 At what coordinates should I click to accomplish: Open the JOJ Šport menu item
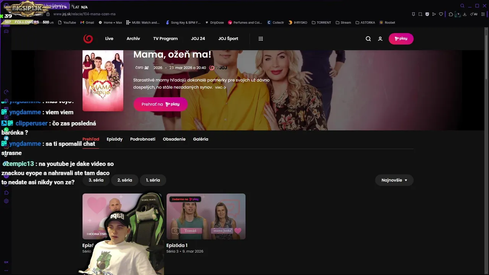coord(228,39)
